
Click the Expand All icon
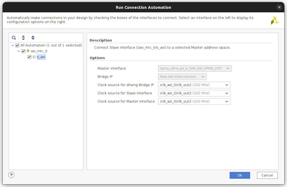33,38
